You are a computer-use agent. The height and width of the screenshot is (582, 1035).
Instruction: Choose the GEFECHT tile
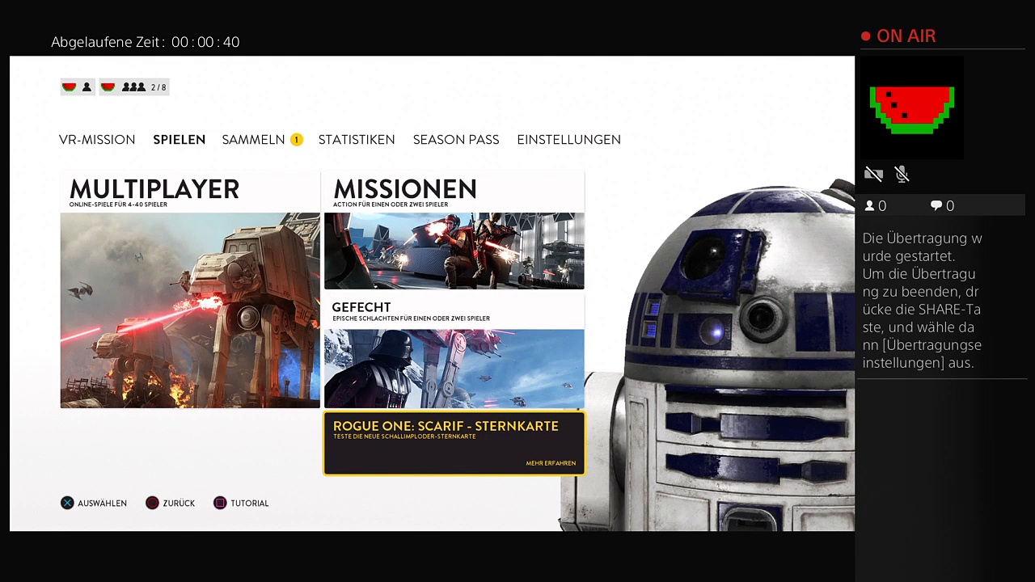[x=454, y=352]
